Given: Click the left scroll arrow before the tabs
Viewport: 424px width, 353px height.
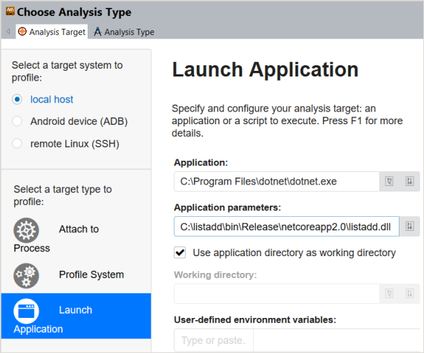Looking at the screenshot, I should [x=8, y=32].
